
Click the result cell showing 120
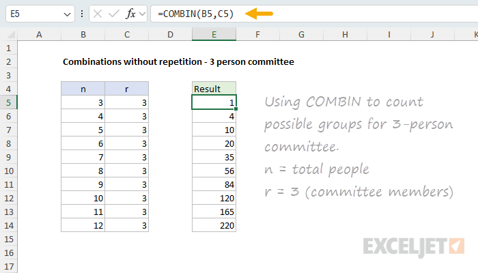214,199
